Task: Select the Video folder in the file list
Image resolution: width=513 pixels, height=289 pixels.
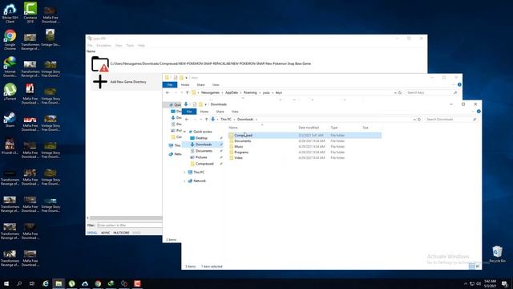Action: click(x=239, y=157)
